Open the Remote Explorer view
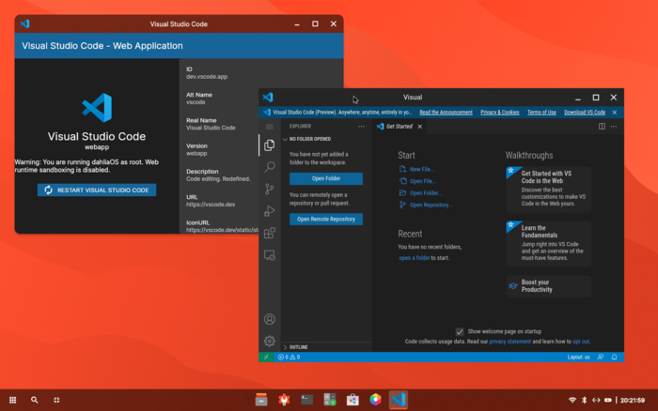This screenshot has width=658, height=411. pyautogui.click(x=270, y=254)
